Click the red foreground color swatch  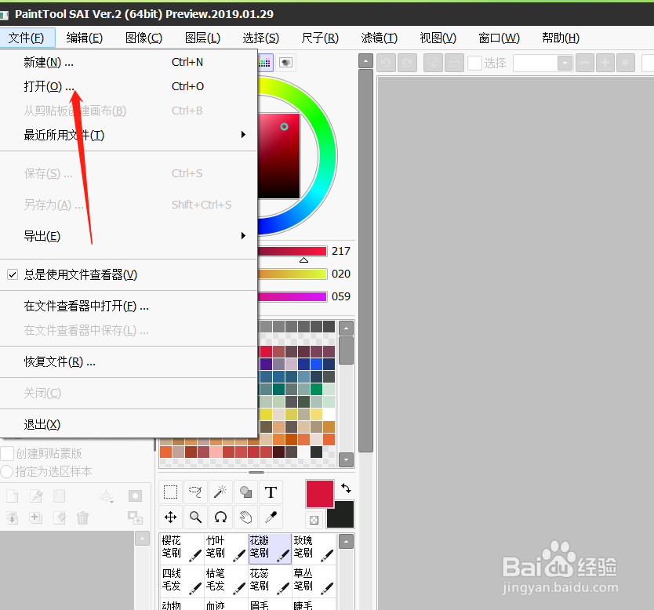pos(319,494)
